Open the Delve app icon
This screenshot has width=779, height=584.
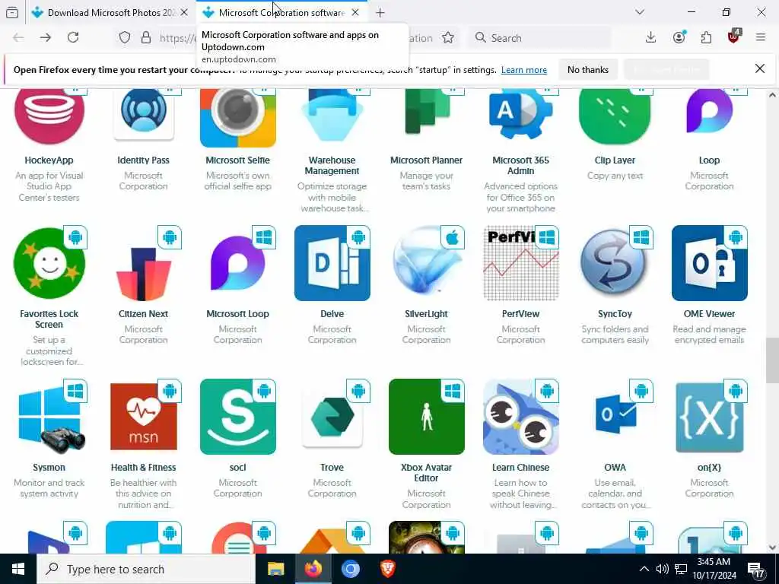tap(332, 263)
